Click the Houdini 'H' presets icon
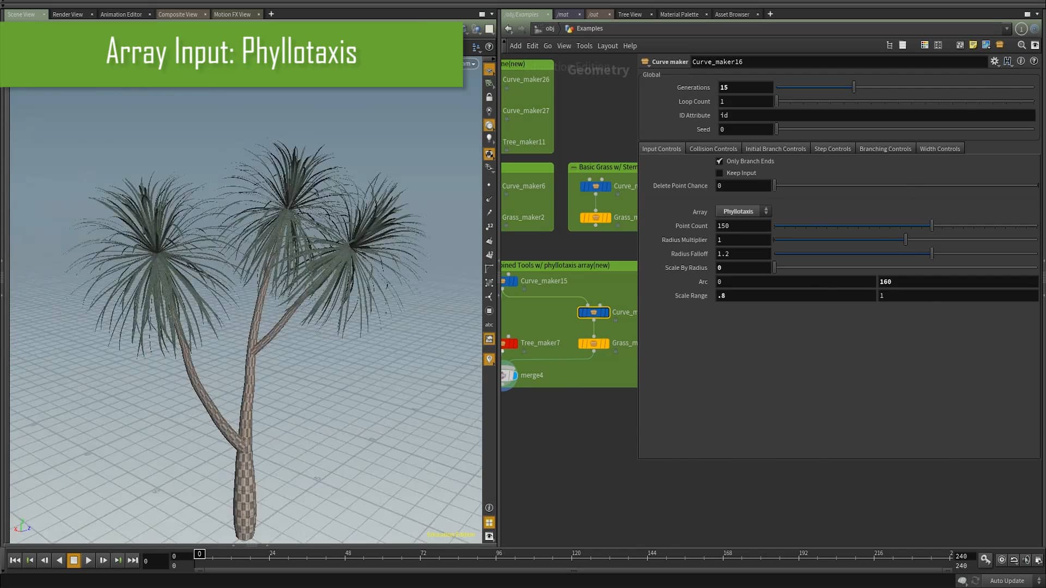Screen dimensions: 1046x588 tap(1008, 62)
